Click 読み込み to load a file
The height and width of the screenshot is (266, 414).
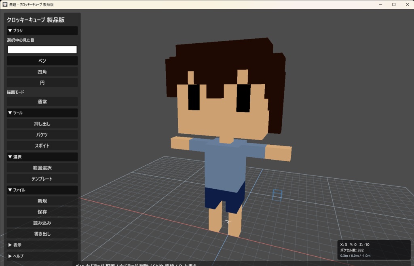click(42, 223)
